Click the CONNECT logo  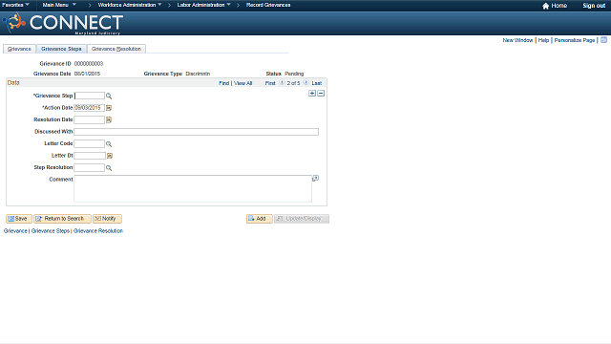click(64, 23)
